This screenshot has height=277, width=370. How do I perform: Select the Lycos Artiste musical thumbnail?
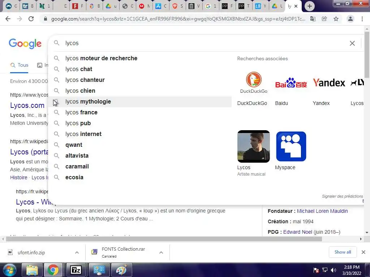[253, 146]
